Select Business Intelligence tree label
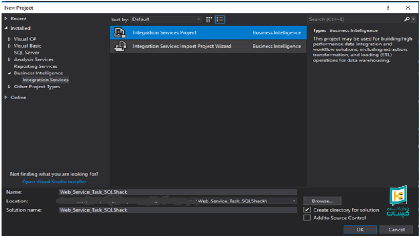 pyautogui.click(x=38, y=73)
